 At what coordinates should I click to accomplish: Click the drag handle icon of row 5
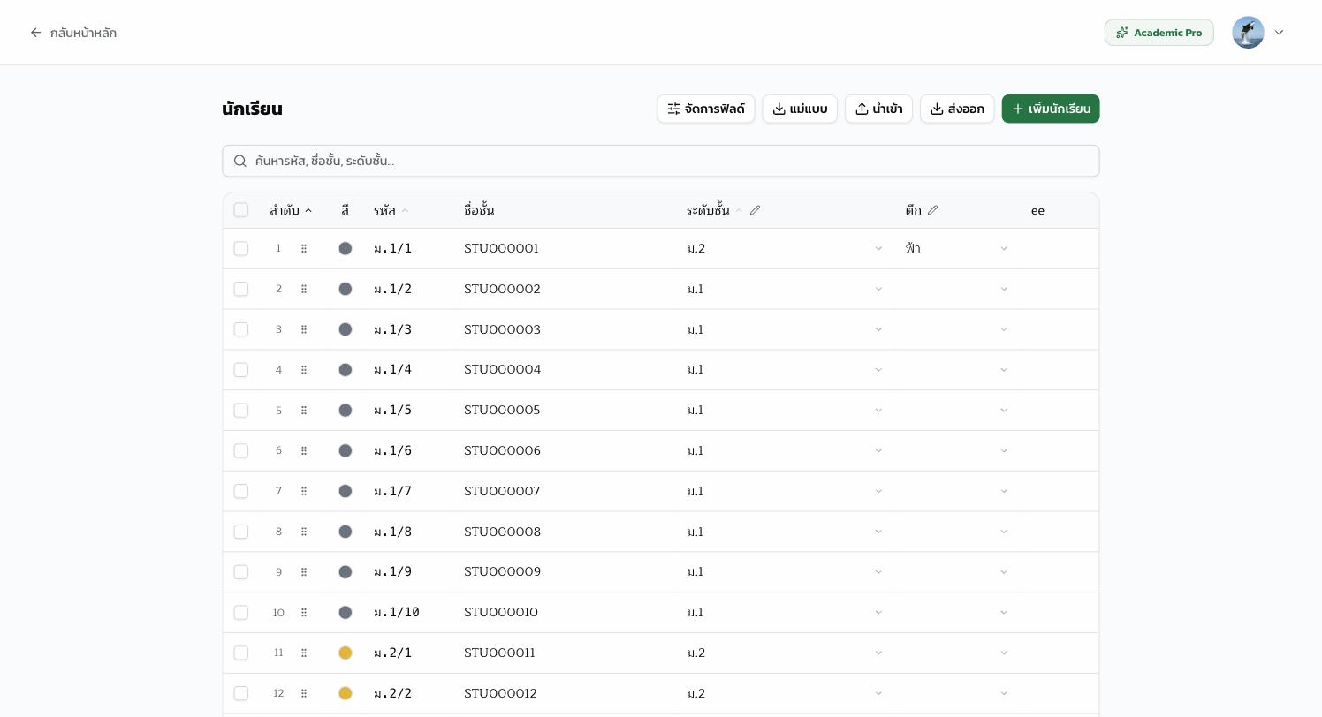(303, 411)
